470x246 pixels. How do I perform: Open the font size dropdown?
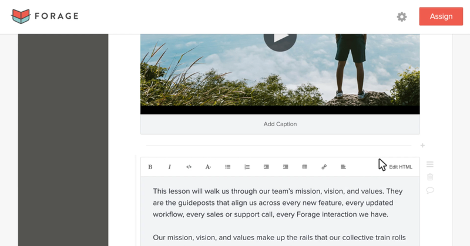click(208, 167)
